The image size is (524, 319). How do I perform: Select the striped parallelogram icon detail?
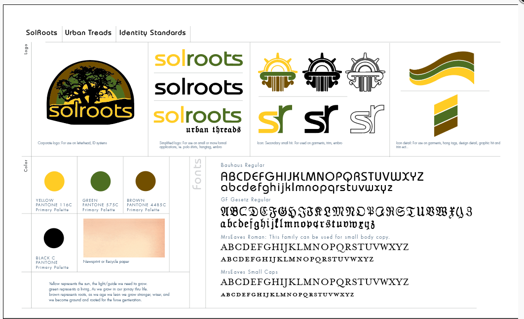tap(446, 116)
